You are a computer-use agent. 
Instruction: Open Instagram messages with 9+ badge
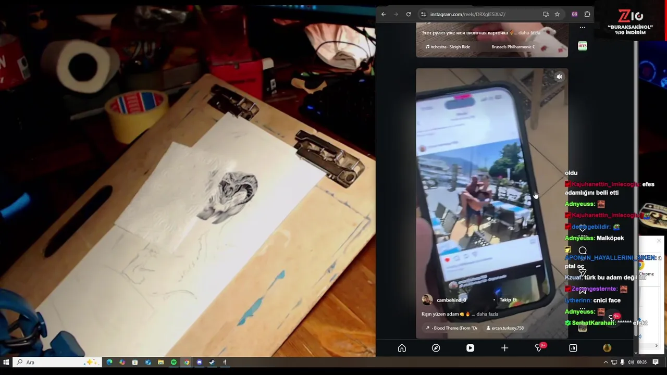point(539,347)
